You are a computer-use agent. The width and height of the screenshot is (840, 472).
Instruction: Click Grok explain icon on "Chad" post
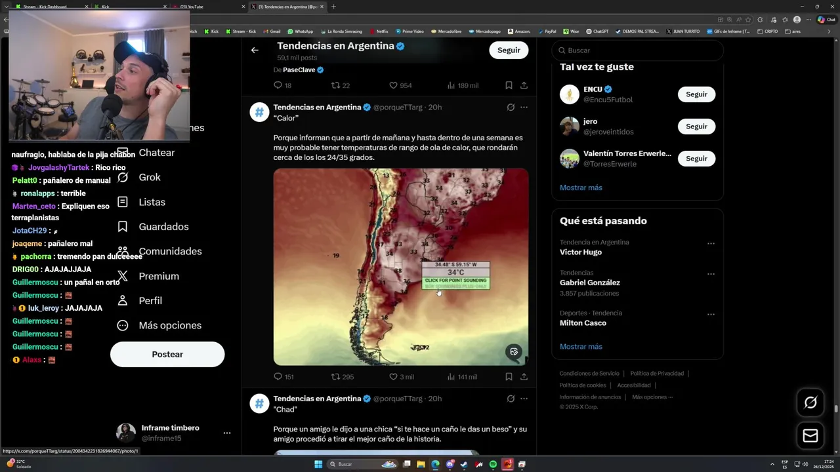click(x=511, y=399)
